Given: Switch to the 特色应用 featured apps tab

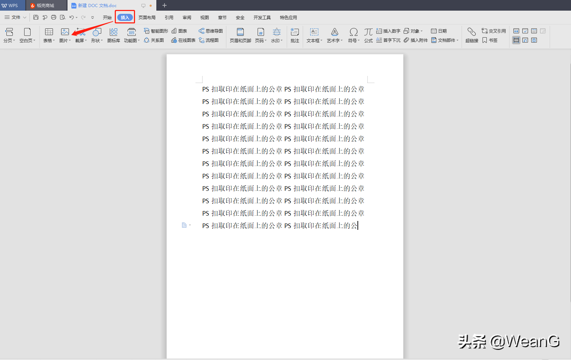Looking at the screenshot, I should [289, 17].
